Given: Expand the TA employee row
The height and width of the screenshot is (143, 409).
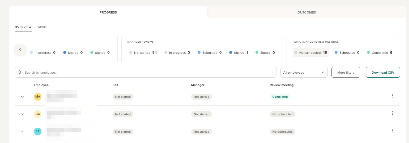Looking at the screenshot, I should tap(23, 132).
